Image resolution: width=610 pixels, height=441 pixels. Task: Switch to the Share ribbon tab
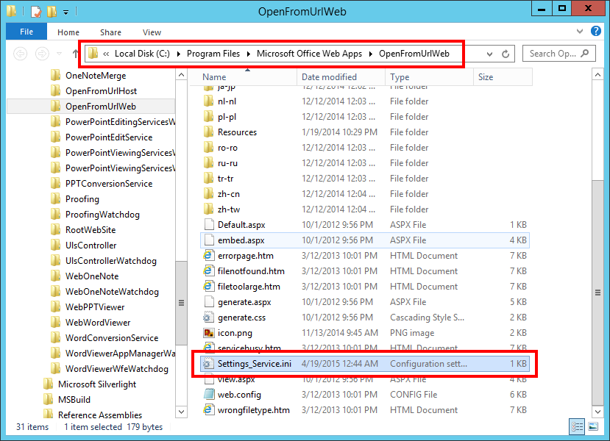coord(110,32)
